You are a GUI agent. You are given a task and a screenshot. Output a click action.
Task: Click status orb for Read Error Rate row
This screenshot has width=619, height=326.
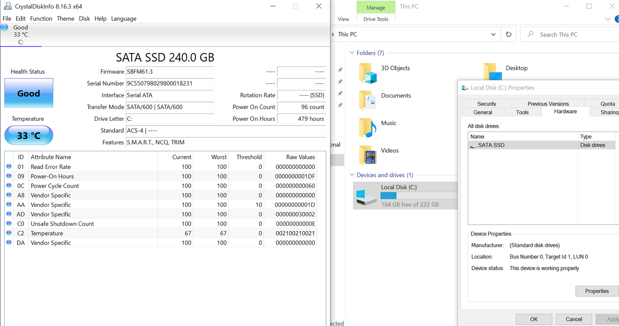(x=9, y=167)
